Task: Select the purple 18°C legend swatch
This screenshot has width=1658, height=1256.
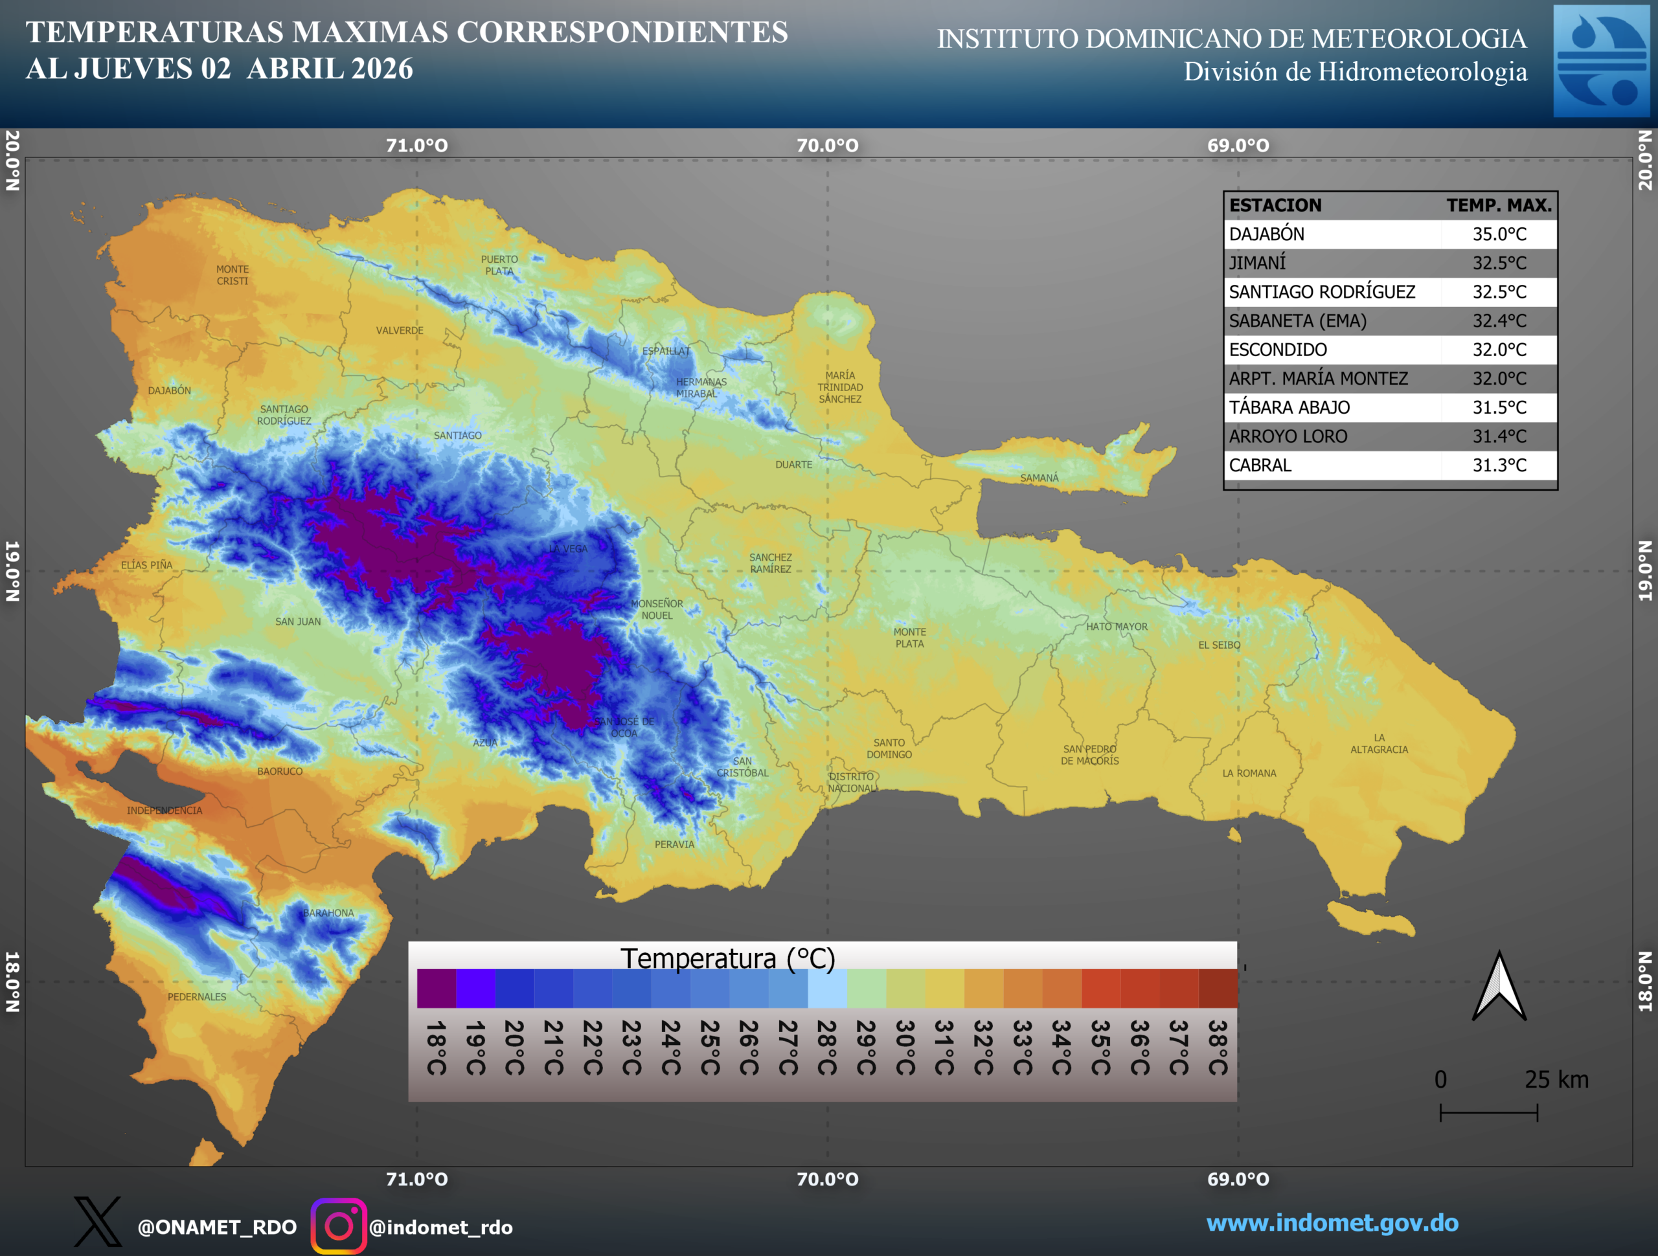Action: (x=437, y=989)
